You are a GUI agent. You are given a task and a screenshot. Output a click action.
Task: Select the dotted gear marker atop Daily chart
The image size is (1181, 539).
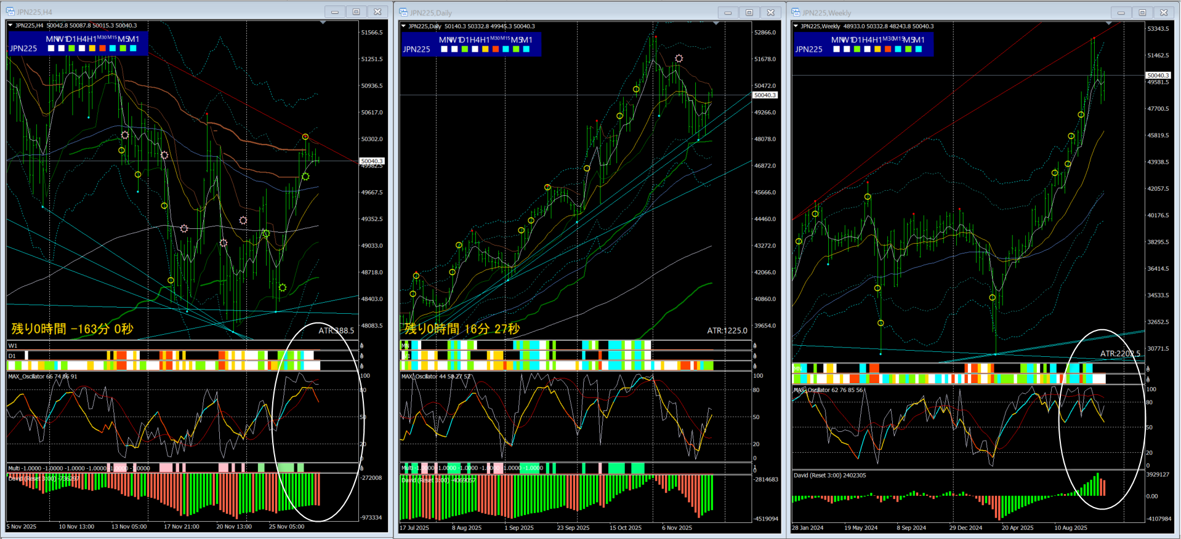coord(679,58)
